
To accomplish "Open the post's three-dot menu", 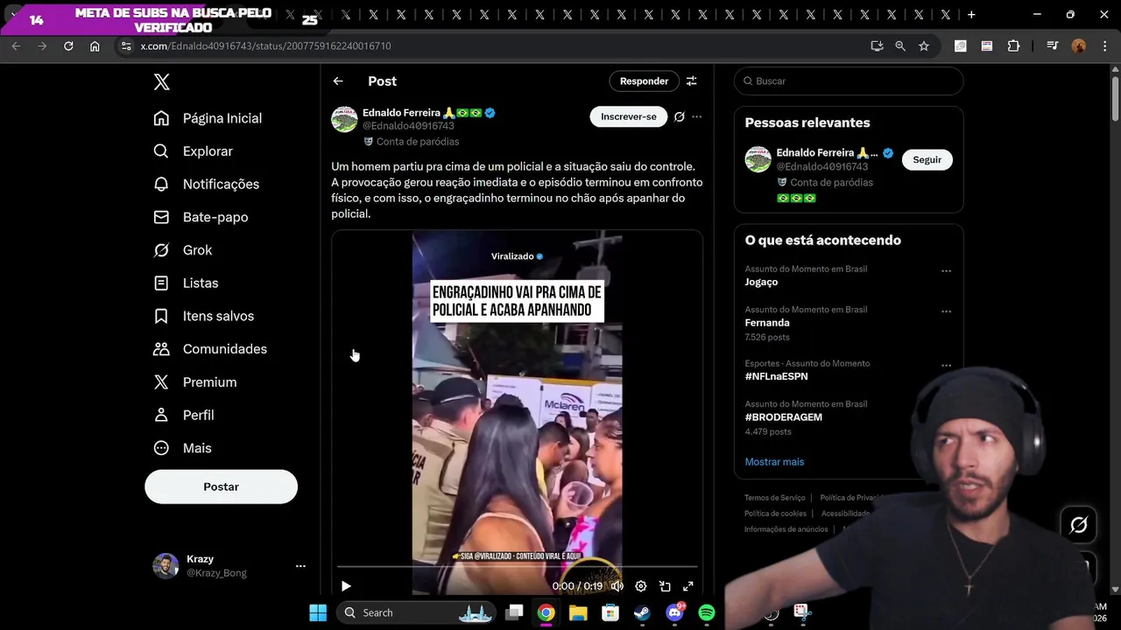I will pyautogui.click(x=697, y=116).
